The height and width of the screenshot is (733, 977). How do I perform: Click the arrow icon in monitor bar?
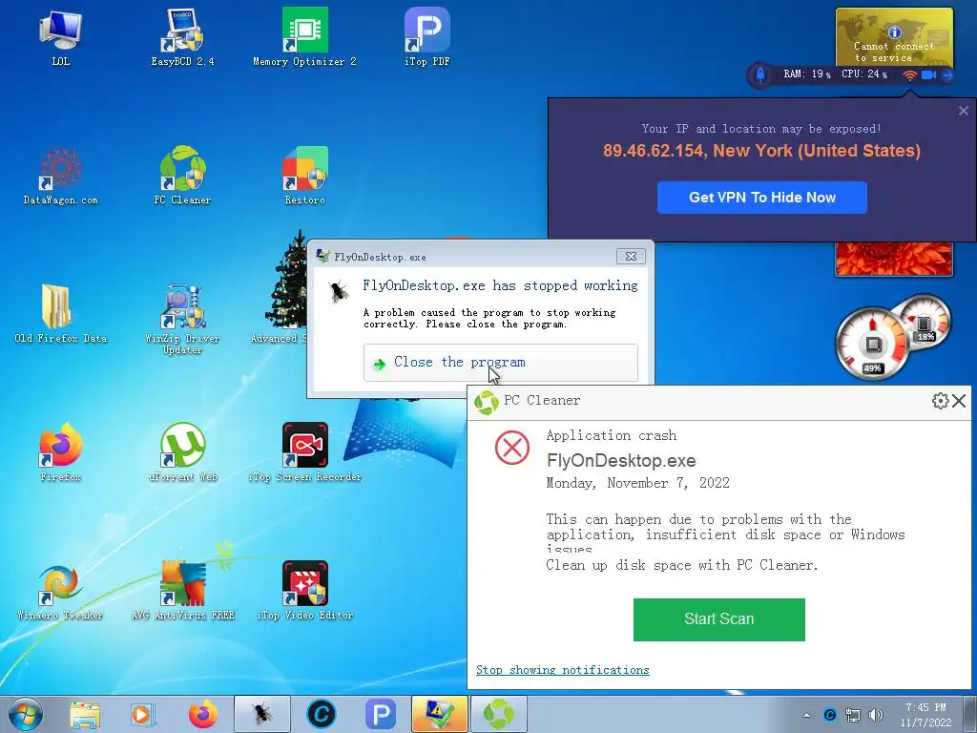(x=947, y=74)
